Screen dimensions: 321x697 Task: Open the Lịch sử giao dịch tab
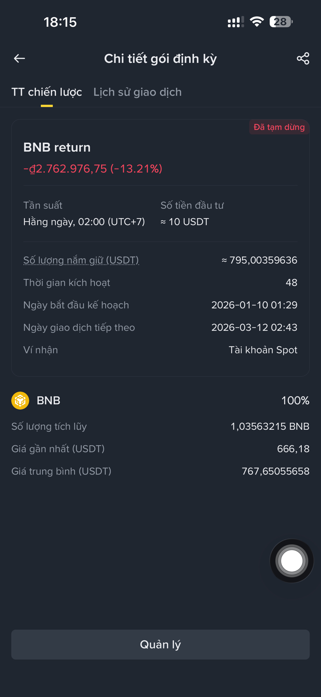(137, 92)
